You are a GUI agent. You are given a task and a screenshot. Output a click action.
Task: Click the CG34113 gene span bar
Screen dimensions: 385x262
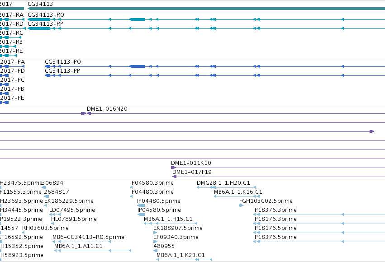[206, 9]
